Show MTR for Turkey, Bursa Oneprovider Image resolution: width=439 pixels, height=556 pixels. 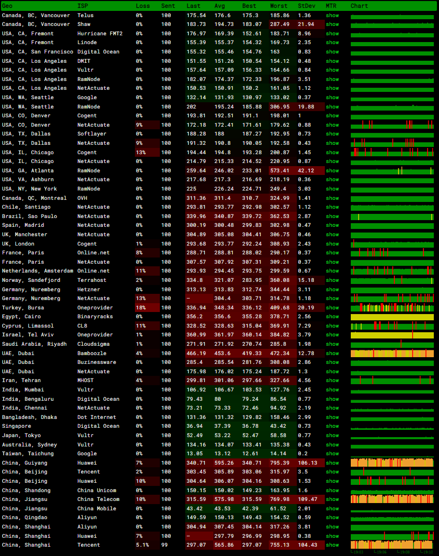tap(332, 308)
